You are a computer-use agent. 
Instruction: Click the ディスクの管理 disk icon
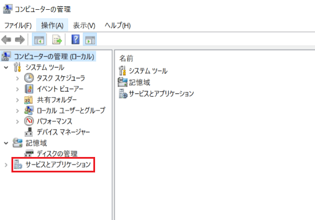pyautogui.click(x=29, y=154)
